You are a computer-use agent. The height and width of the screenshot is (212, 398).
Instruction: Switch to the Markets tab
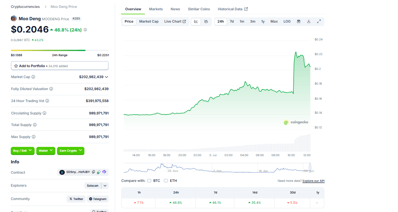tap(156, 9)
